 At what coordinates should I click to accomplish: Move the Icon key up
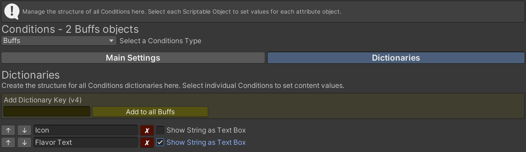(x=8, y=130)
